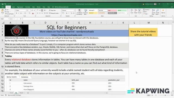This screenshot has width=174, height=98.
Task: Click Increase Decimal icon
Action: pyautogui.click(x=72, y=13)
